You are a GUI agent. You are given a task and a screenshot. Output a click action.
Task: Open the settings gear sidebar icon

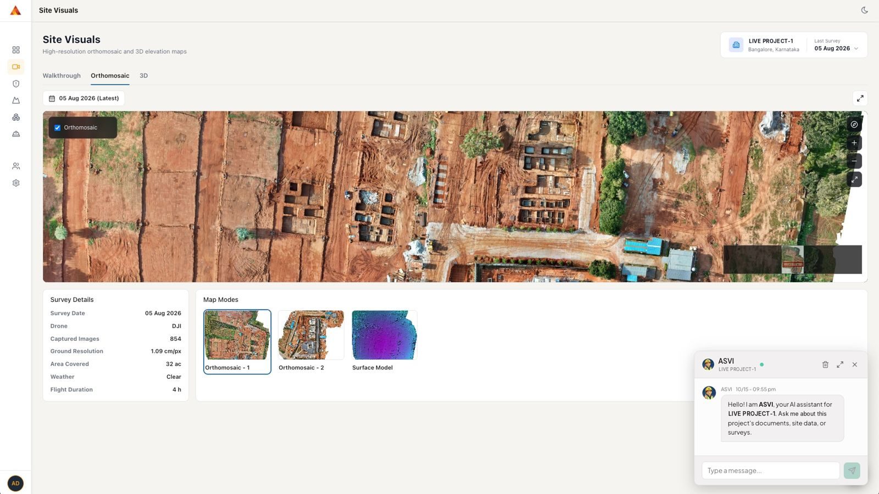tap(16, 183)
